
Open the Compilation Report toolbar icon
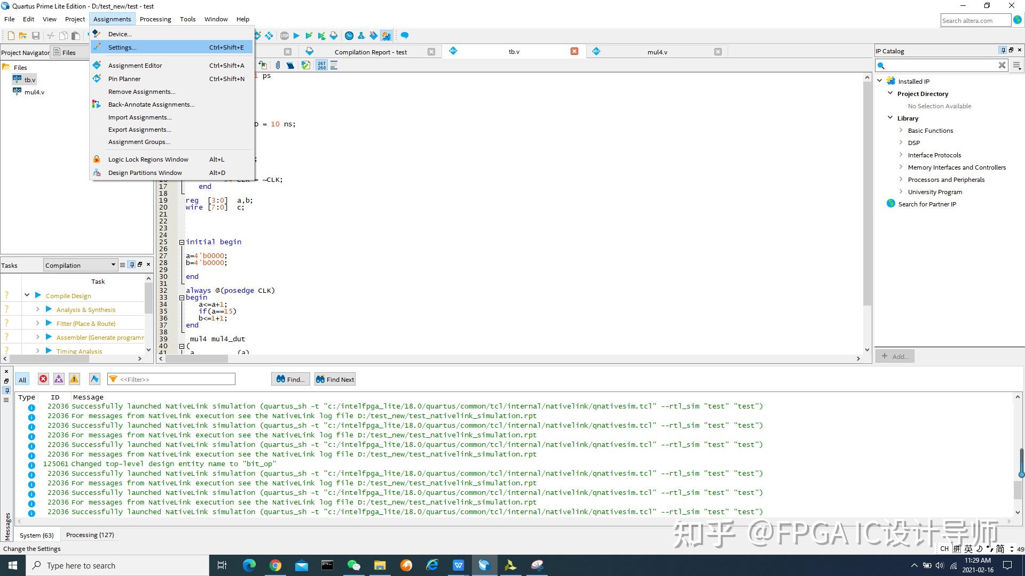click(334, 36)
